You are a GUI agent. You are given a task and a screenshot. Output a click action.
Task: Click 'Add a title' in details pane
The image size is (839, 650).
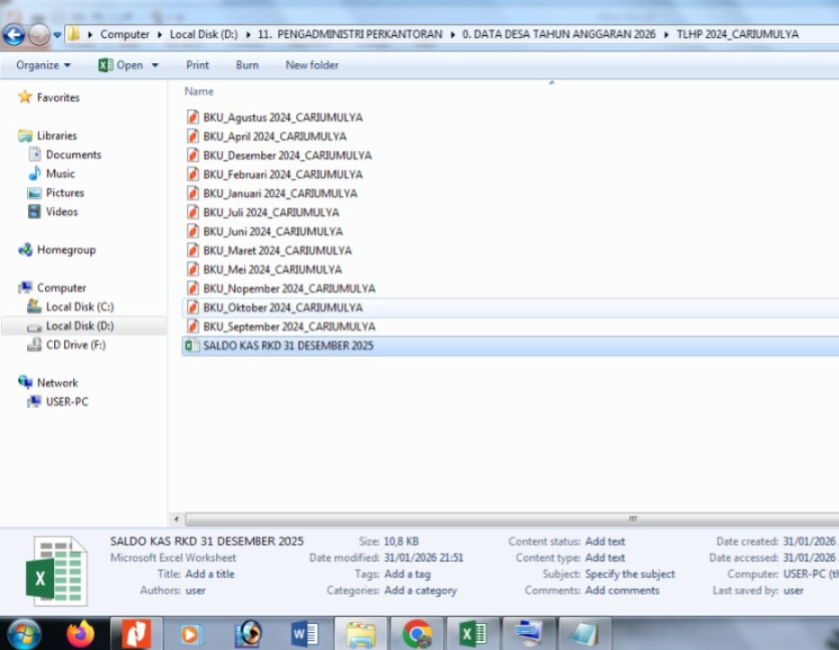tap(210, 574)
